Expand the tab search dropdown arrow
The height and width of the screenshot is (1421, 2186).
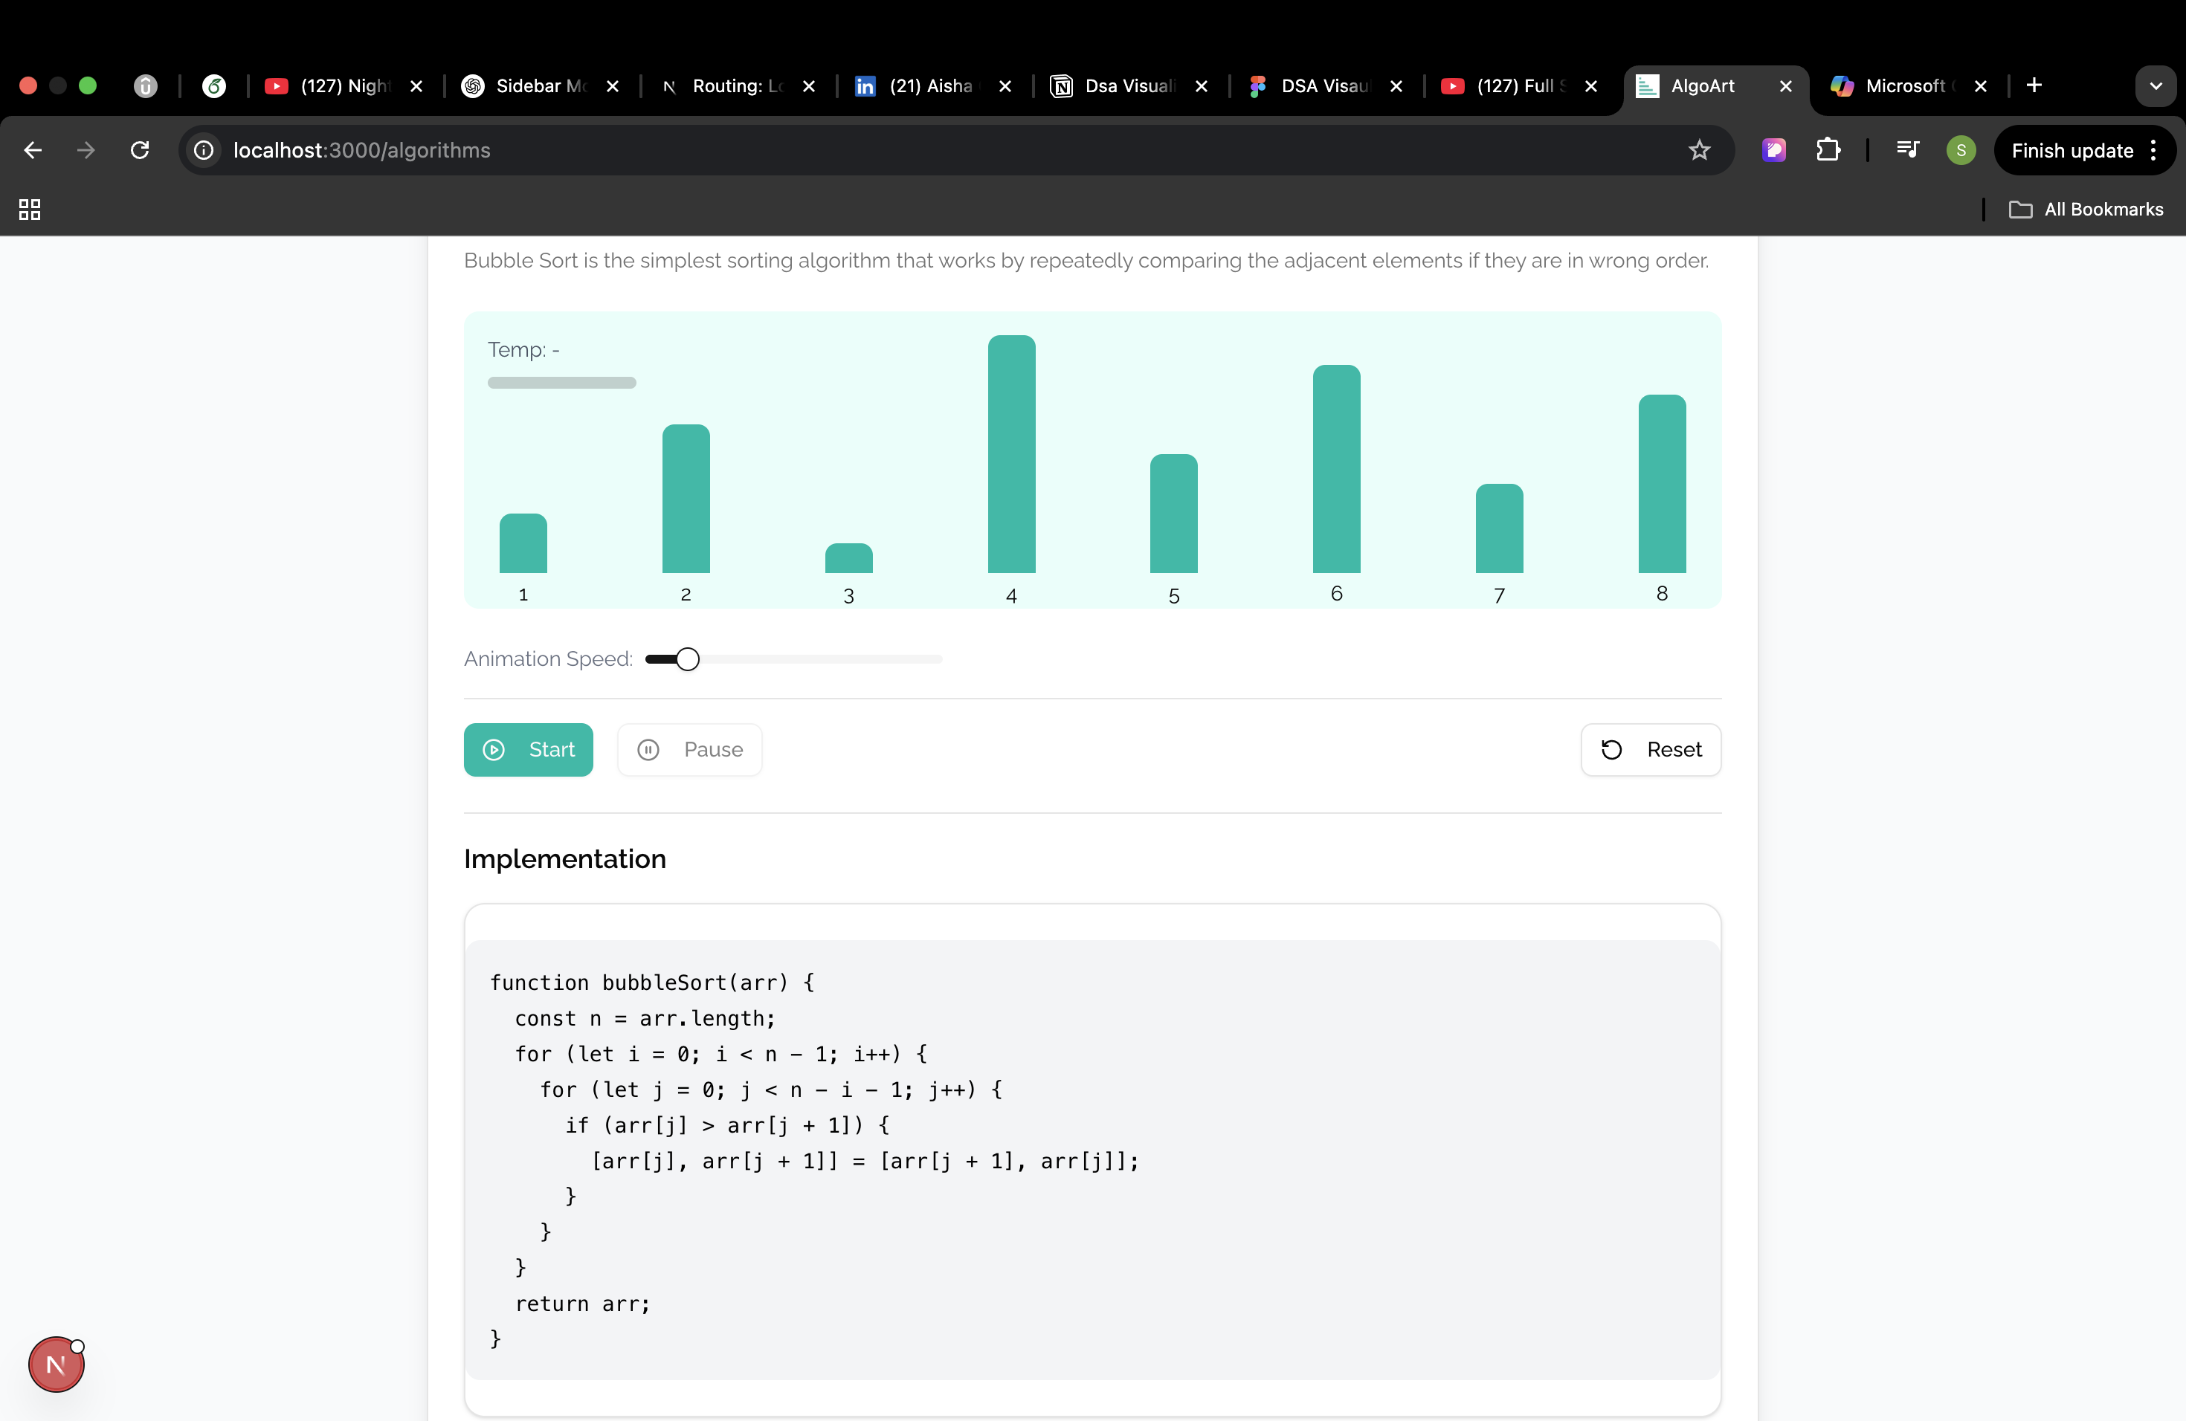coord(2156,86)
